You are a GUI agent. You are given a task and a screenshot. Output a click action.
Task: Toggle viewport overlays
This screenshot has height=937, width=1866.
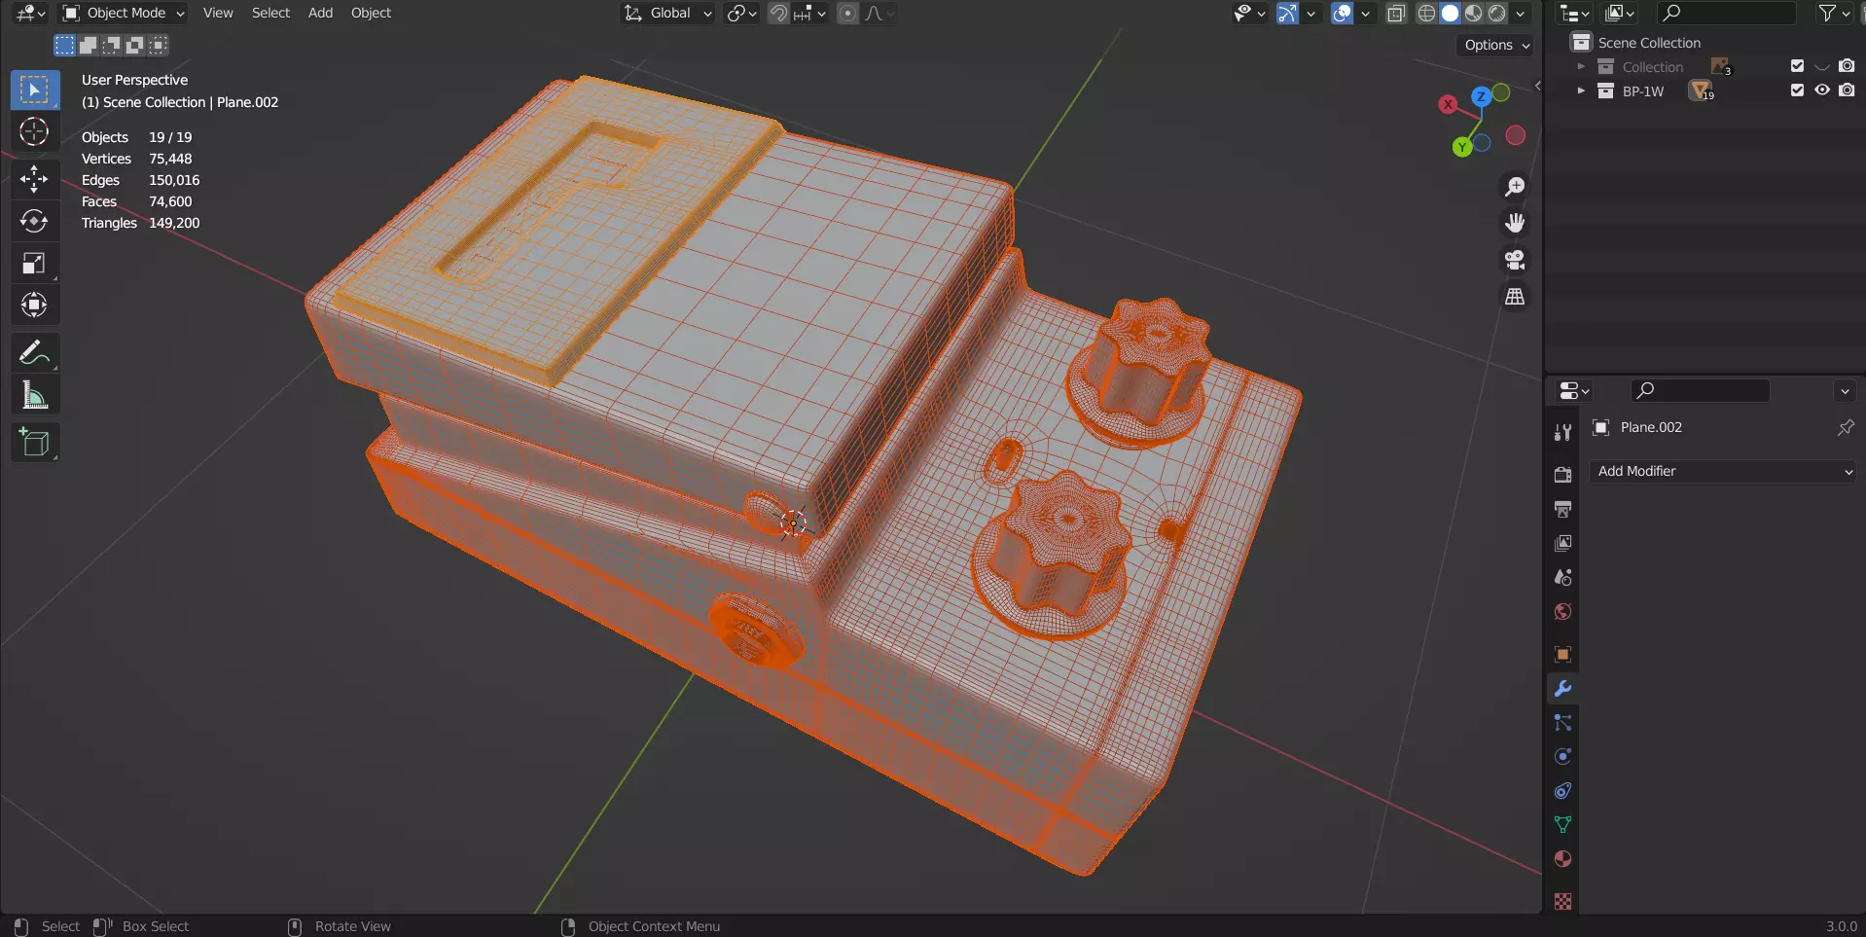click(x=1342, y=13)
